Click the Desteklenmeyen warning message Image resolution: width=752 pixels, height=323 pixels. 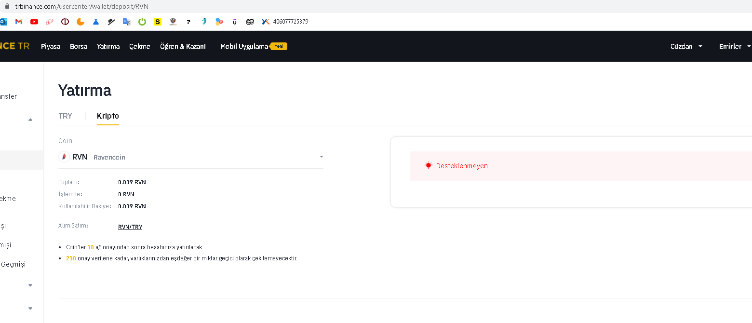[462, 165]
